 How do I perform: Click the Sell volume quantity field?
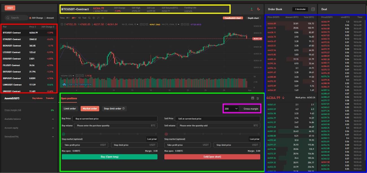tap(219, 126)
